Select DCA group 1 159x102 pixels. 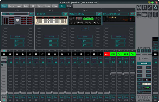click(x=139, y=51)
